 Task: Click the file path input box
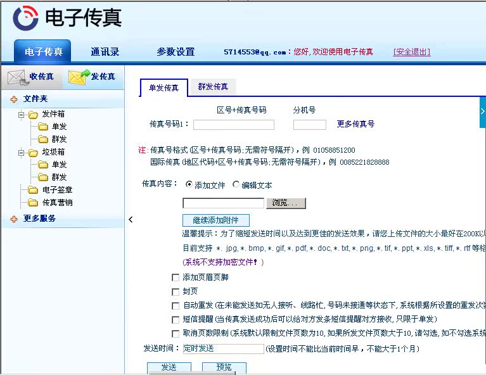tap(223, 203)
